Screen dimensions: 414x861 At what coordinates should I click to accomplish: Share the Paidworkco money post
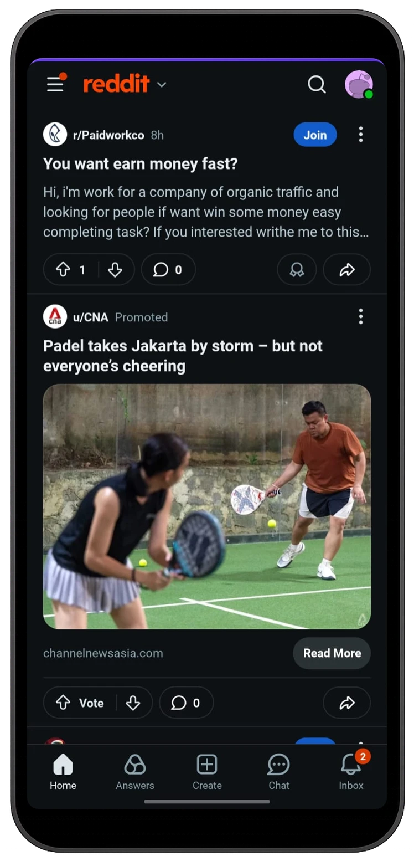coord(346,270)
